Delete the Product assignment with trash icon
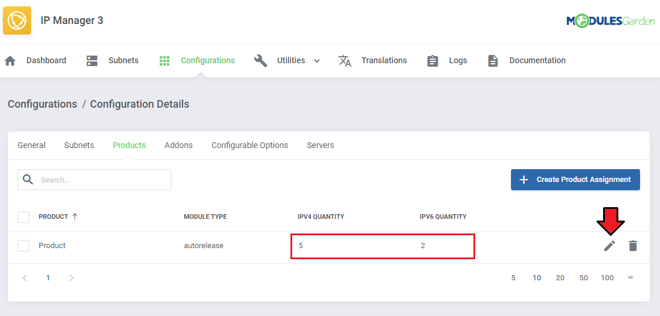 click(632, 246)
